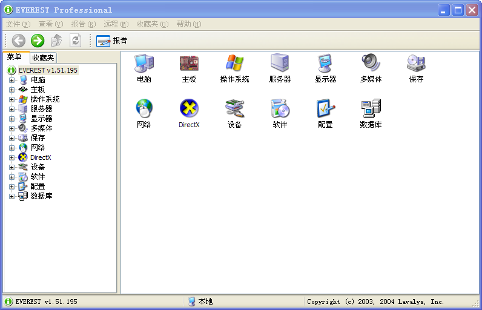
Task: Click the 报告 report toolbar button
Action: (x=111, y=41)
